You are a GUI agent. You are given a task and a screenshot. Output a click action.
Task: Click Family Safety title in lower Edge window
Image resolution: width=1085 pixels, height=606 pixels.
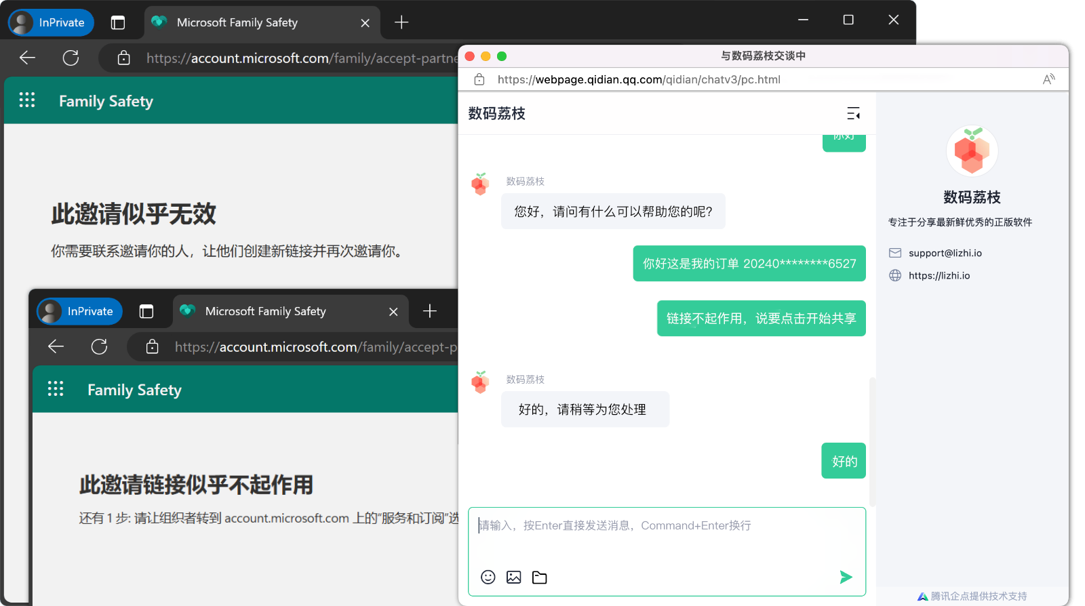coord(134,390)
